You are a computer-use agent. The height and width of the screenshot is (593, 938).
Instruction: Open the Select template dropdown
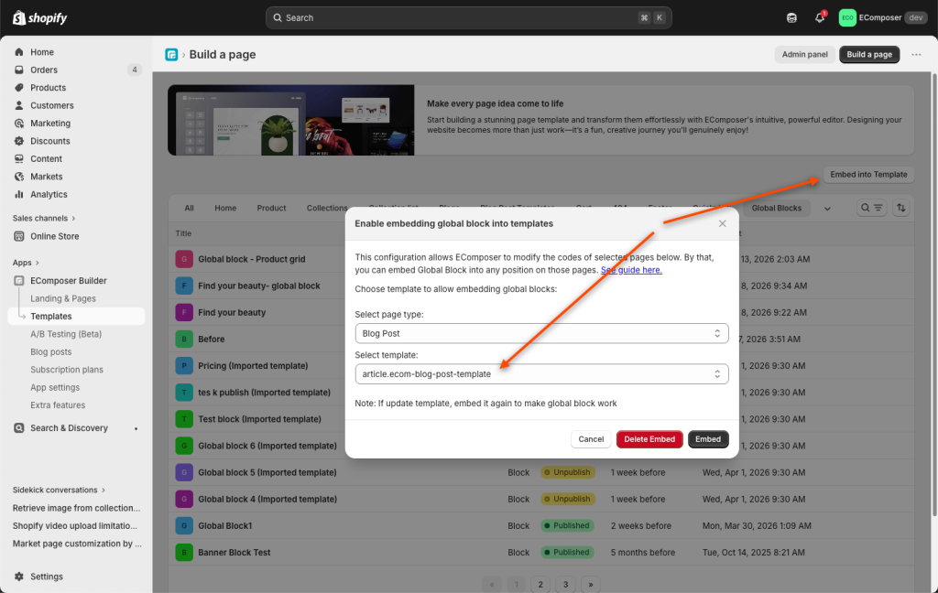pyautogui.click(x=541, y=374)
